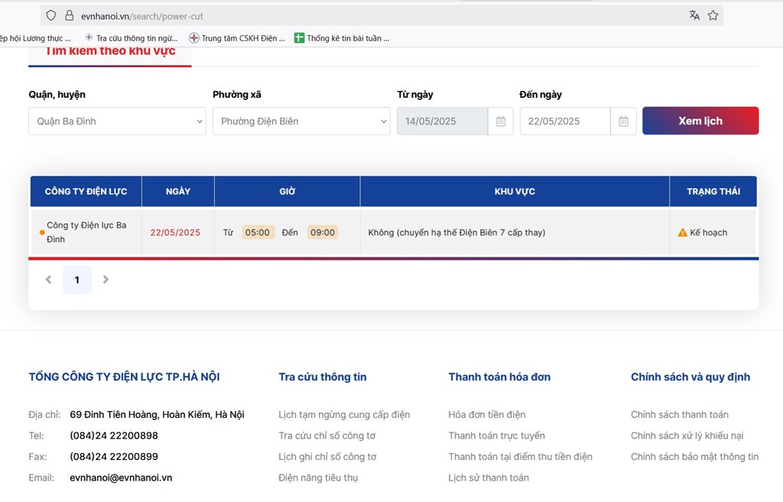Bookmark this page with the star icon
The height and width of the screenshot is (502, 783).
pyautogui.click(x=713, y=15)
